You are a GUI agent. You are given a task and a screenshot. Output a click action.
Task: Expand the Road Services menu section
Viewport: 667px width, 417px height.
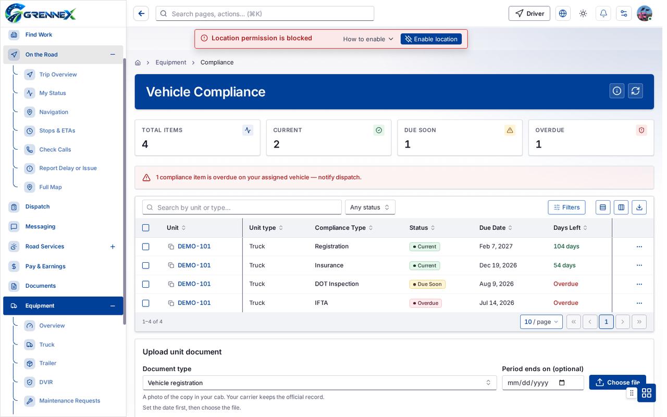coord(113,247)
